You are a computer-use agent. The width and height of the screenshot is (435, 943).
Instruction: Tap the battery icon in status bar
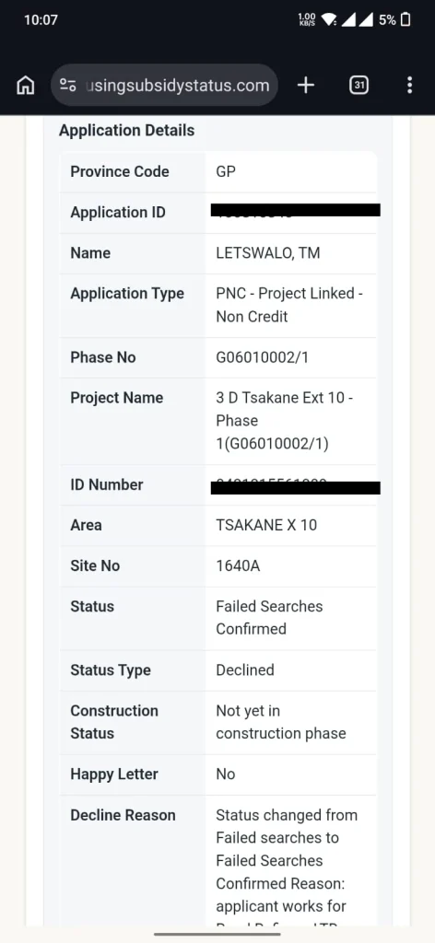click(x=406, y=20)
